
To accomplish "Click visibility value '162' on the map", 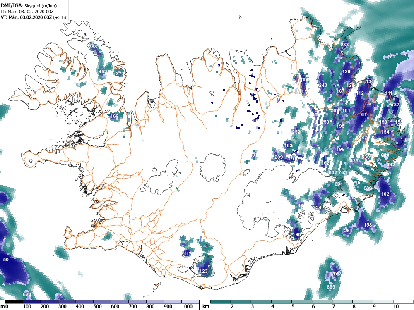I will click(x=325, y=163).
